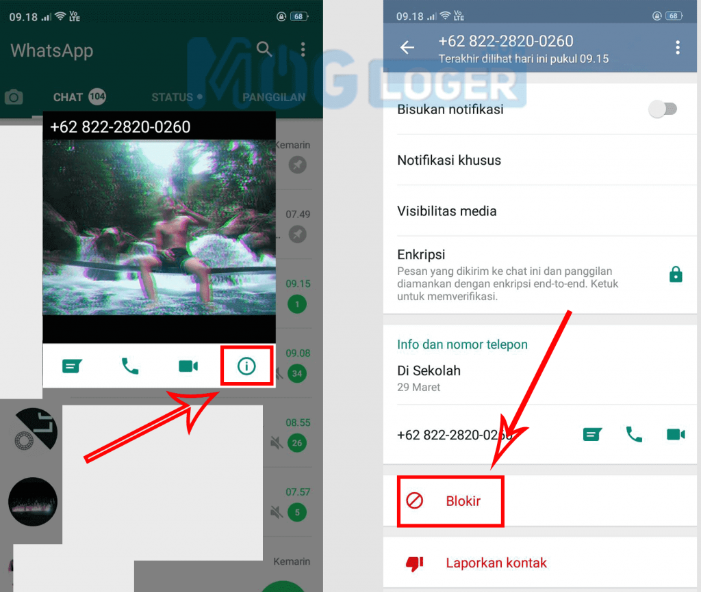This screenshot has width=701, height=592.
Task: Open WhatsApp three-dot menu
Action: pyautogui.click(x=303, y=49)
